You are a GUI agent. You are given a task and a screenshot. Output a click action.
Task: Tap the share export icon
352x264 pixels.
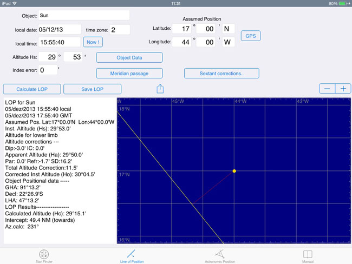coord(160,89)
